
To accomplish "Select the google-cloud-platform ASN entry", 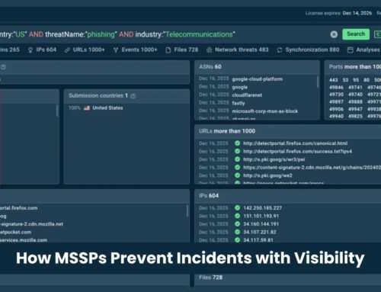I will (x=258, y=79).
